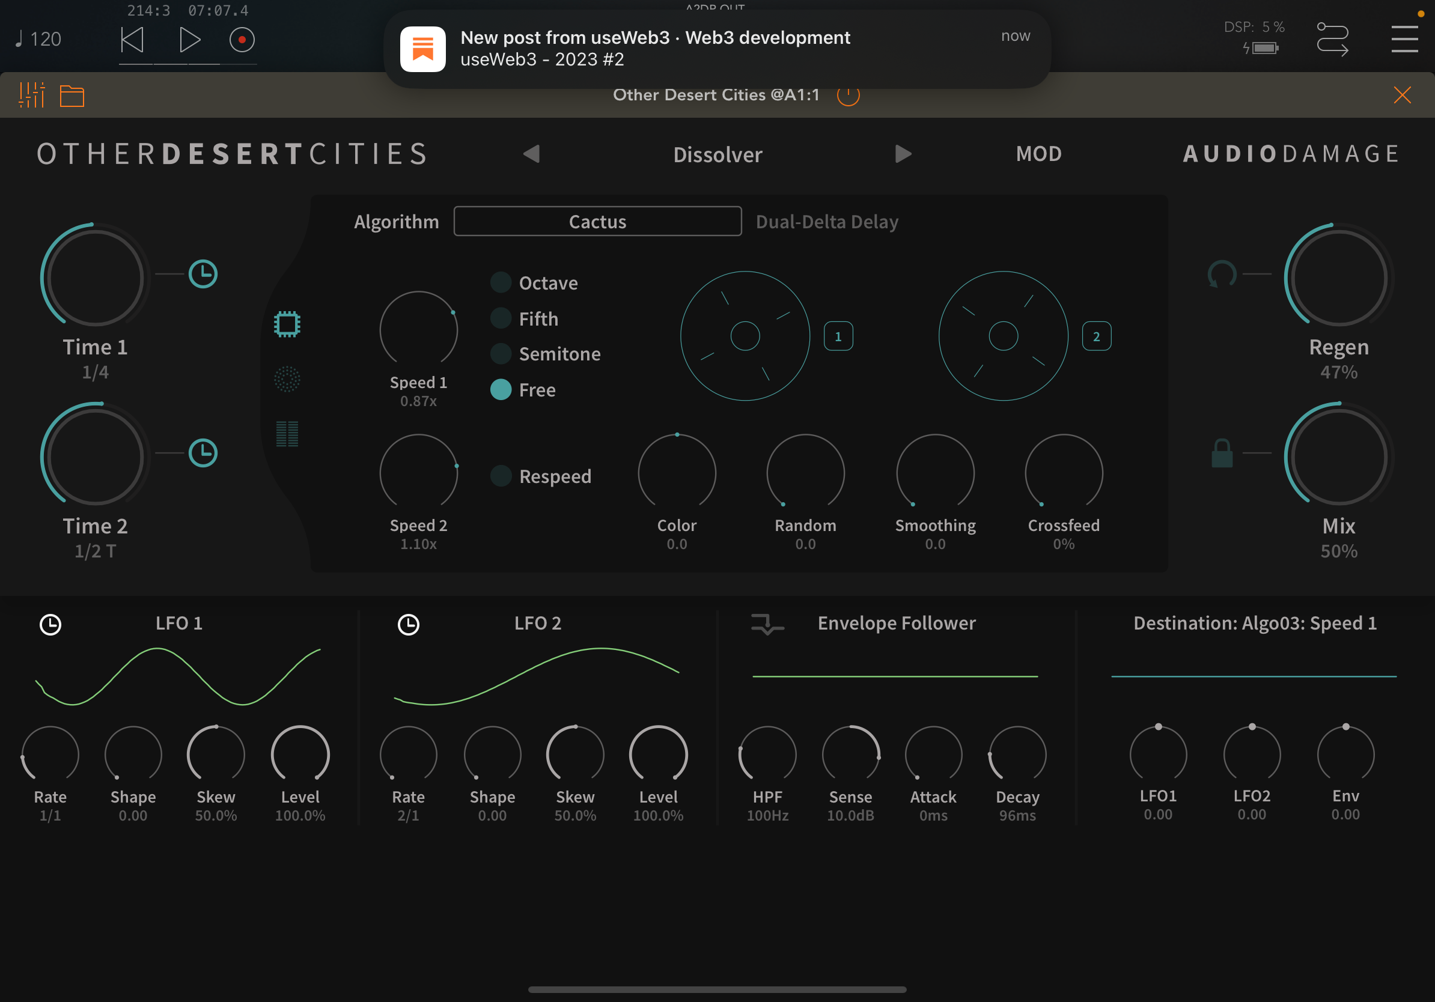Open the routing connections icon
The image size is (1435, 1002).
1332,40
